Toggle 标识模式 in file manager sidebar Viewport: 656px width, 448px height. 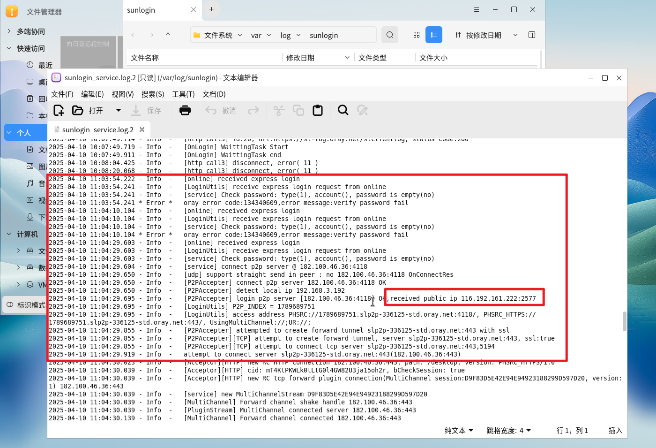click(x=25, y=305)
